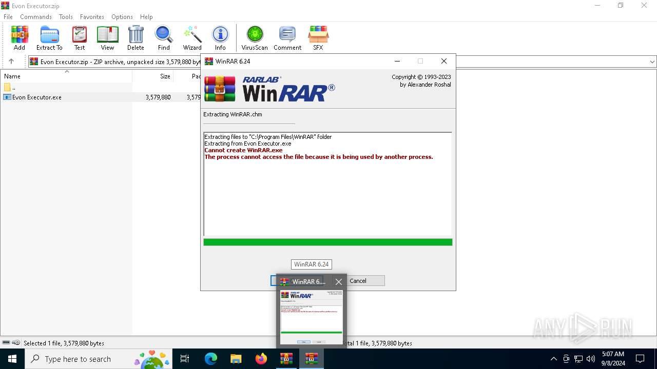Close the WinRAR 6.24 dialog
The height and width of the screenshot is (369, 657).
pos(444,61)
